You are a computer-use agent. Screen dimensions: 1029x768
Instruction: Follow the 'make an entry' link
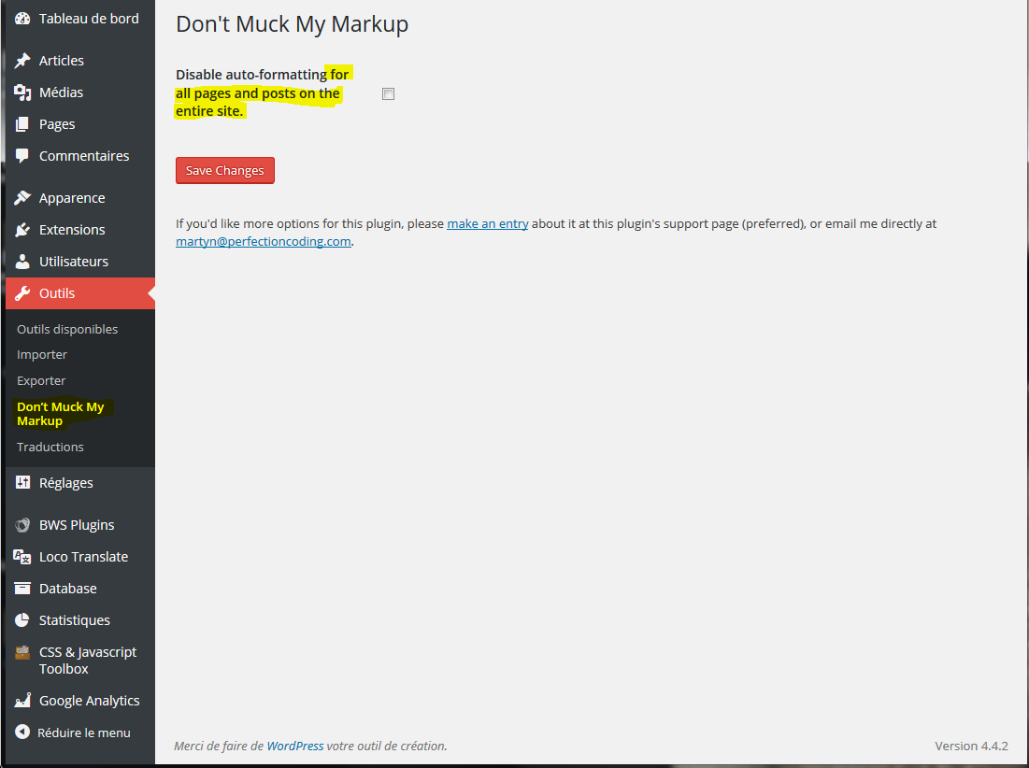[x=488, y=224]
